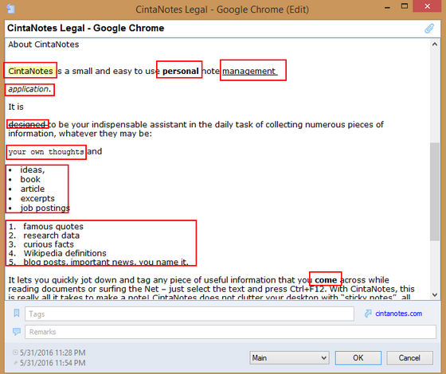Click into the Tags field
The width and height of the screenshot is (446, 374).
click(x=190, y=314)
